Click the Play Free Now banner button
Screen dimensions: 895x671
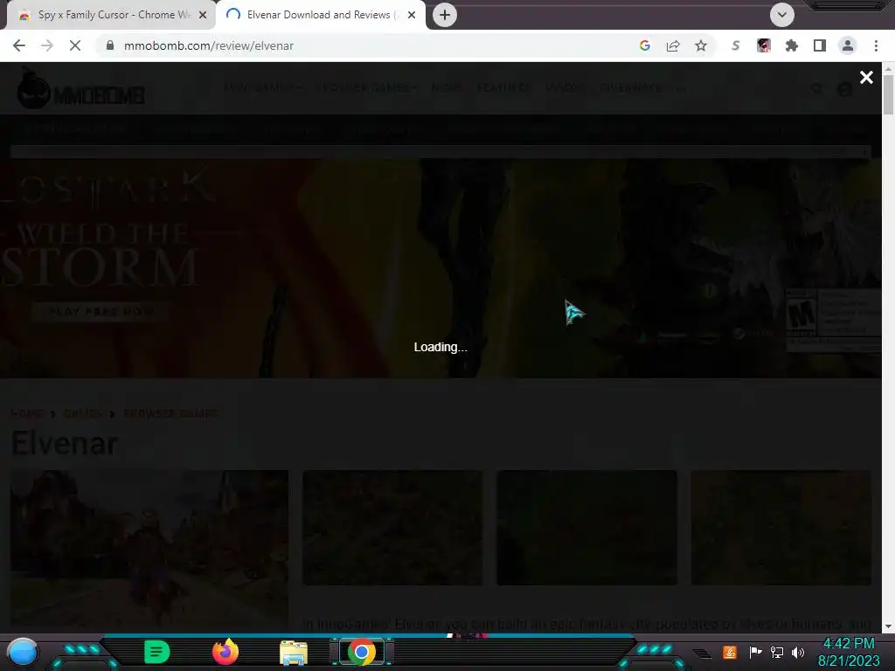click(x=101, y=312)
